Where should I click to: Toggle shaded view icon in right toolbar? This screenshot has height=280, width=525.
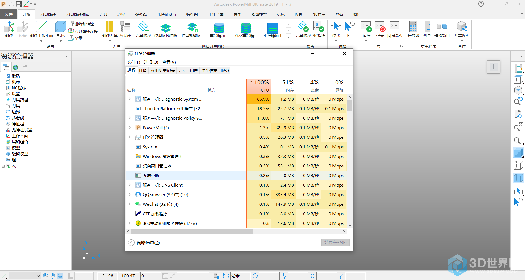[x=518, y=152]
